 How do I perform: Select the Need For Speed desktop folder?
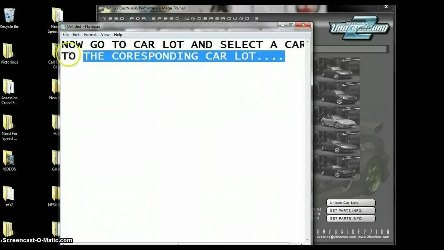(9, 127)
